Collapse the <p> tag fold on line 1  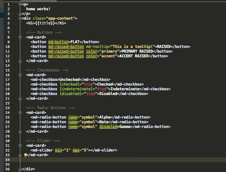click(x=20, y=5)
